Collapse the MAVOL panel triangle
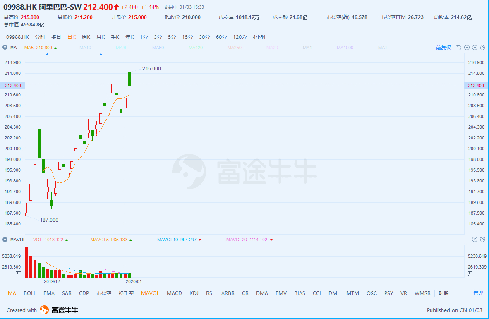 point(5,240)
